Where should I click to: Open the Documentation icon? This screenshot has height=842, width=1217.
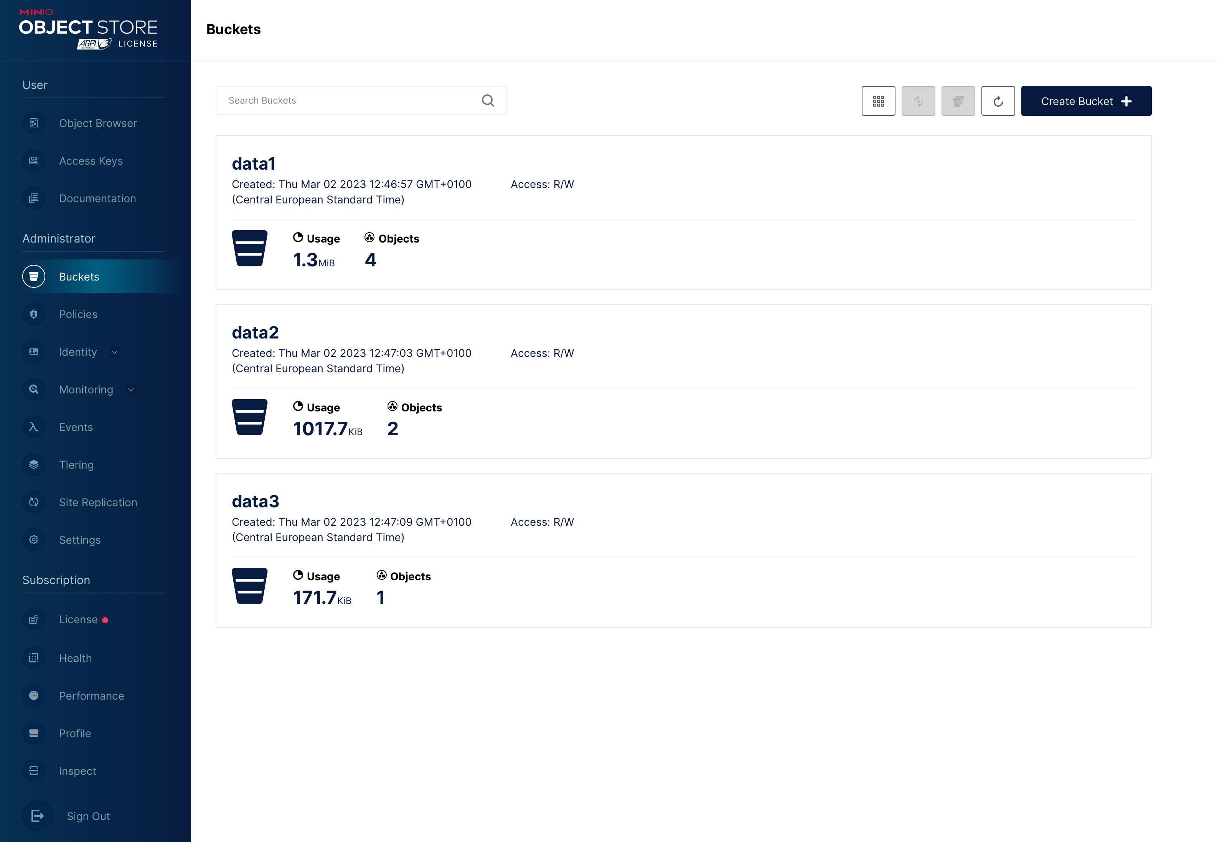(x=34, y=198)
